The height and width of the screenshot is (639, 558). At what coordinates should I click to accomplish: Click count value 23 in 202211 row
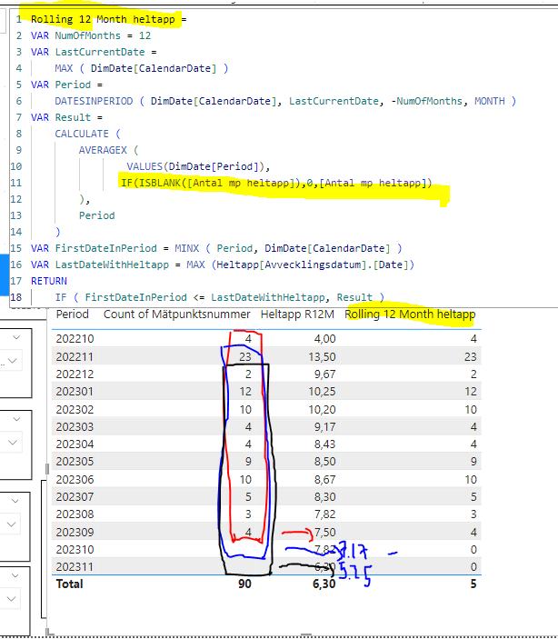pos(245,356)
